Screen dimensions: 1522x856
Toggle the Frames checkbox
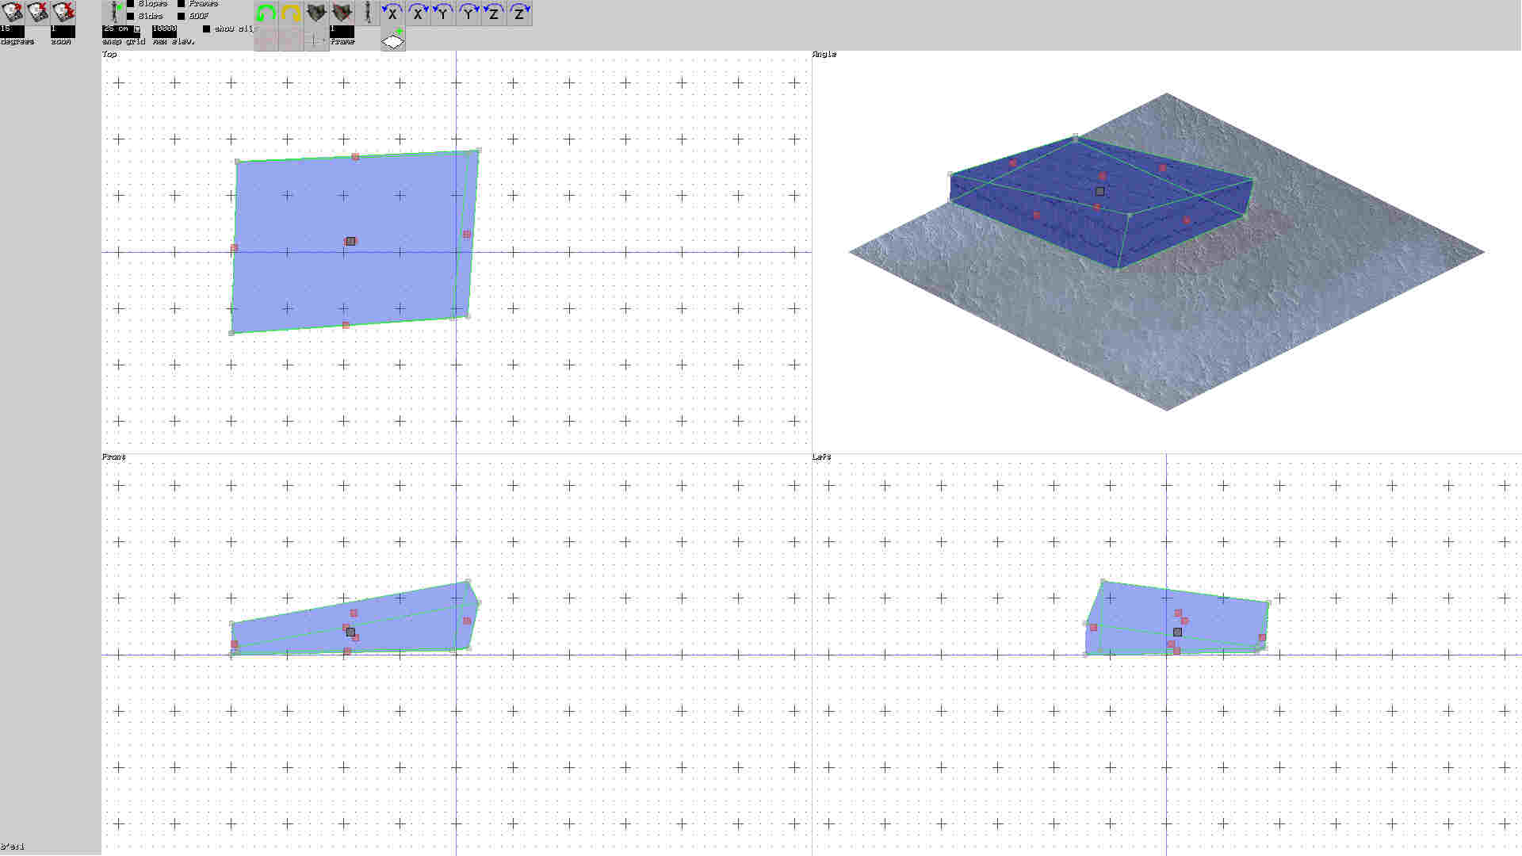181,4
